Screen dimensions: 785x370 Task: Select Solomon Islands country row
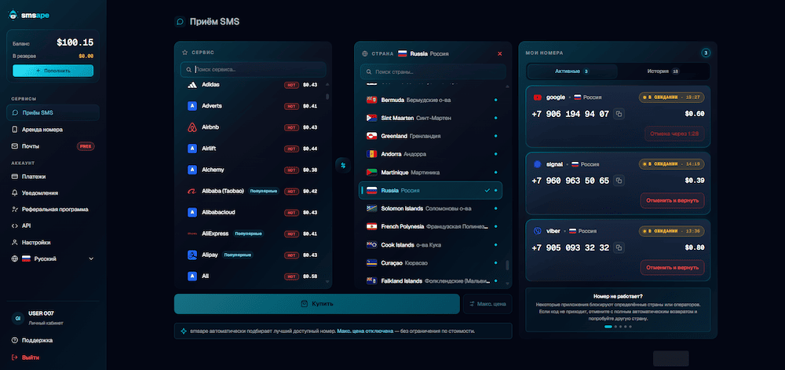click(431, 208)
